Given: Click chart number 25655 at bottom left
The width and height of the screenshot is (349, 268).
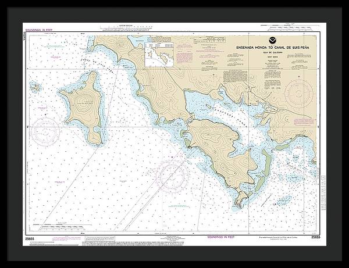Looking at the screenshot, I should click(x=30, y=238).
